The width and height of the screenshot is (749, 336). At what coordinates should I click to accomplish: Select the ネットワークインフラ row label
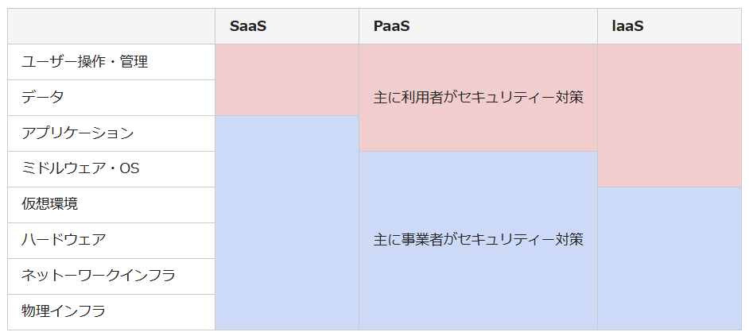pos(98,276)
